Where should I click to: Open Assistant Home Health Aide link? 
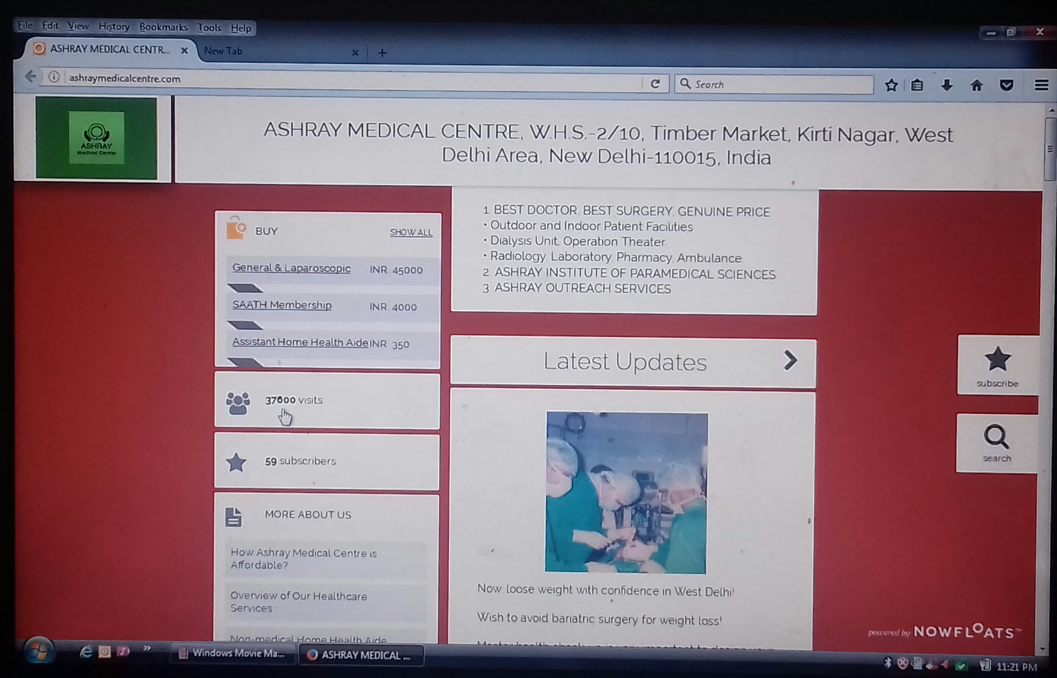pos(300,342)
